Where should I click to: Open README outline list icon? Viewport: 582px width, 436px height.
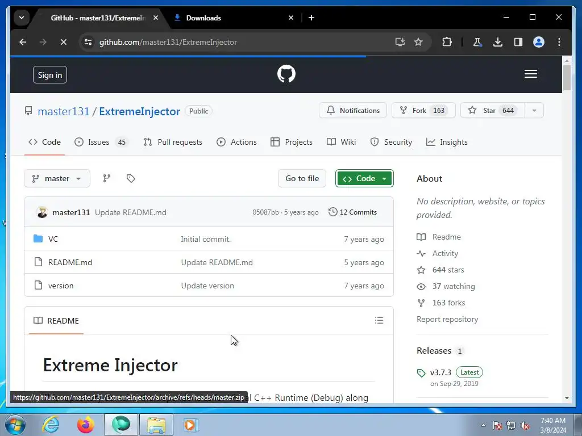pyautogui.click(x=379, y=320)
